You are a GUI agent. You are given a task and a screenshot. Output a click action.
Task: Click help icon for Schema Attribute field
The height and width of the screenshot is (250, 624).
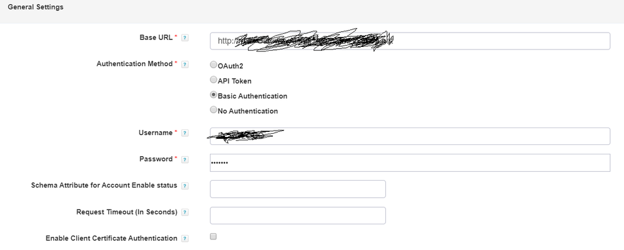[x=185, y=186]
